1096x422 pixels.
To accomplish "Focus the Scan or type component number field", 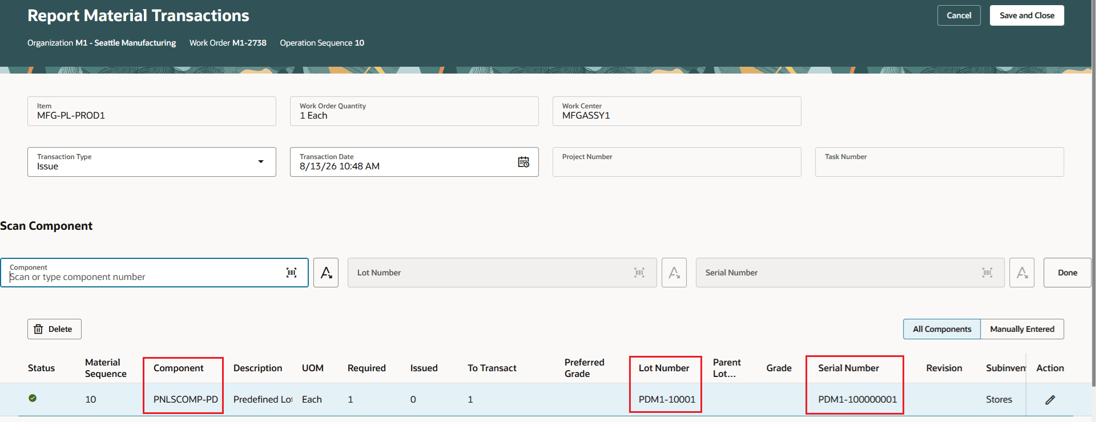I will (154, 273).
